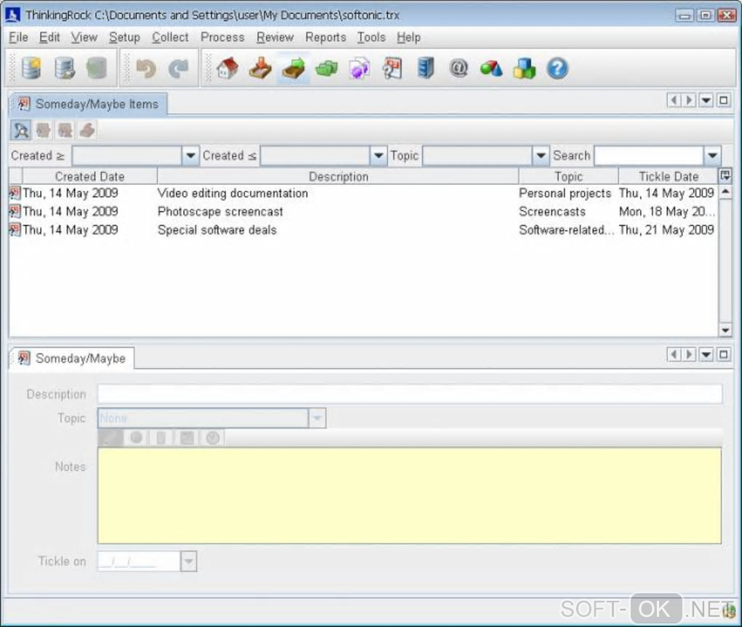Open help with the question mark icon
Screen dimensions: 742x627
click(x=557, y=68)
